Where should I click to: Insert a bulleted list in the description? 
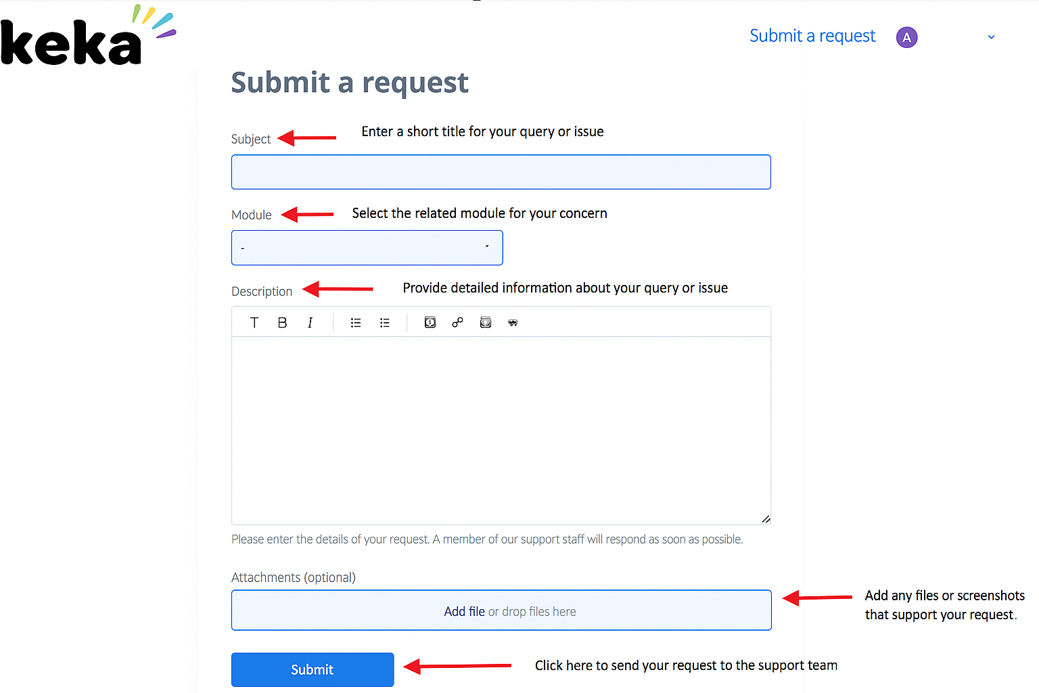(356, 323)
